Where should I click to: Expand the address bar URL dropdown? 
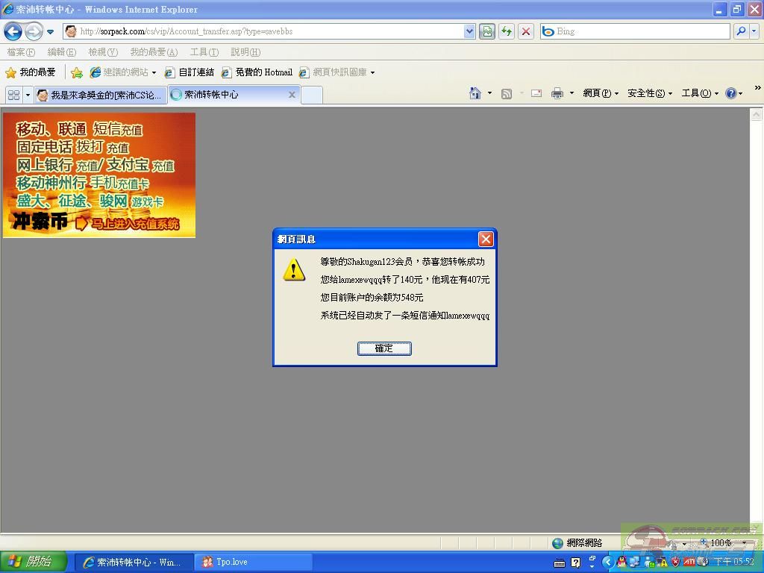click(469, 31)
